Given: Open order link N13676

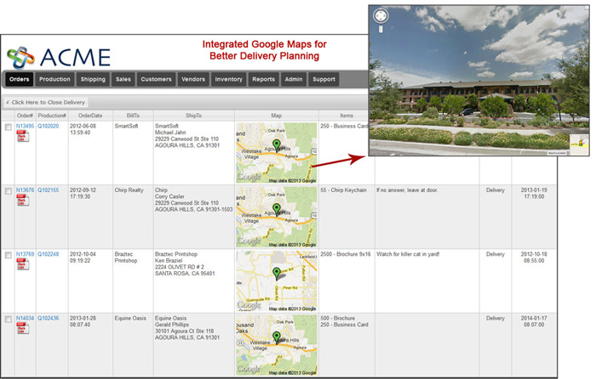Looking at the screenshot, I should tap(25, 190).
